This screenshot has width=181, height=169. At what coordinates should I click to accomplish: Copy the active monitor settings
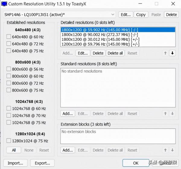pos(141,15)
